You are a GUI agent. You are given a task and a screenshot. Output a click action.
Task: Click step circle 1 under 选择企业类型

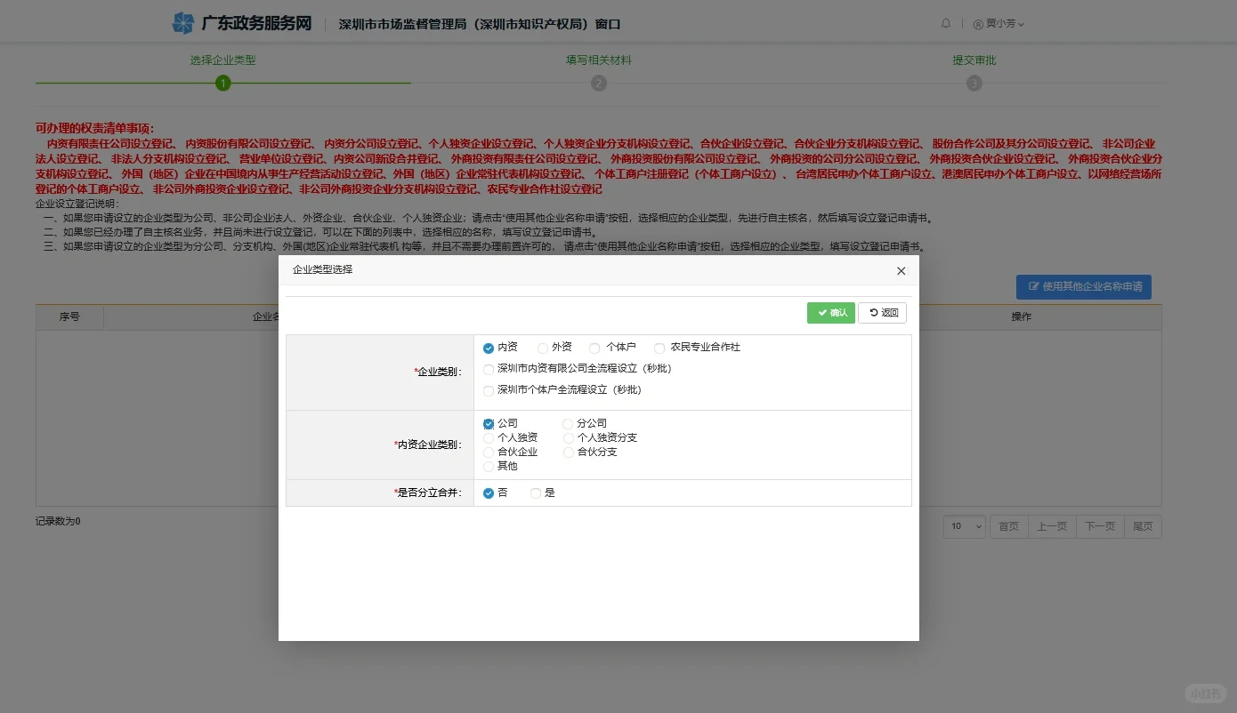tap(222, 83)
